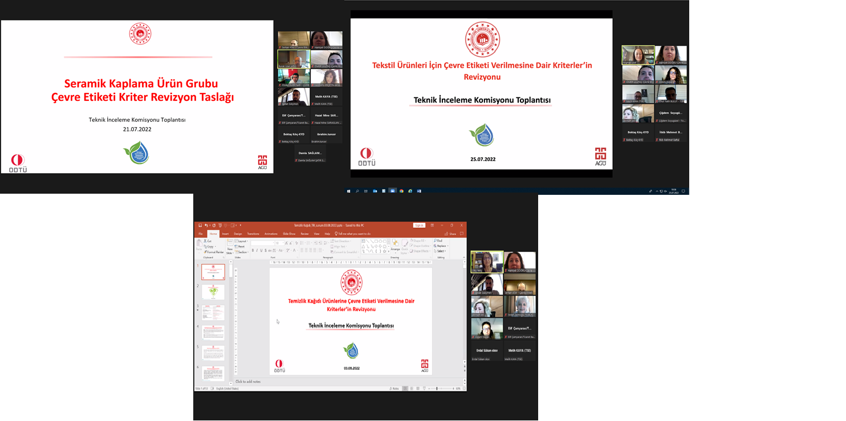Screen dimensions: 846x421
Task: Open the View ribbon tab
Action: pos(316,234)
